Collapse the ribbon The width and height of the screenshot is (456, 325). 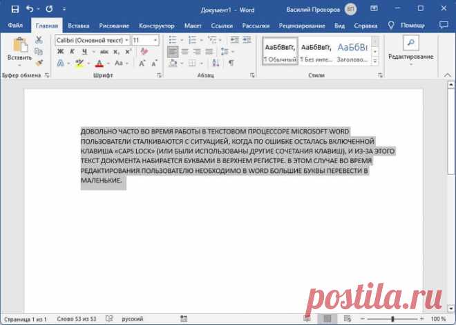click(447, 75)
